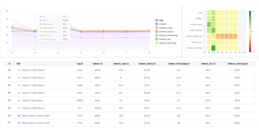259x133 pixels.
Task: Click the # column header in the table
Action: [9, 64]
